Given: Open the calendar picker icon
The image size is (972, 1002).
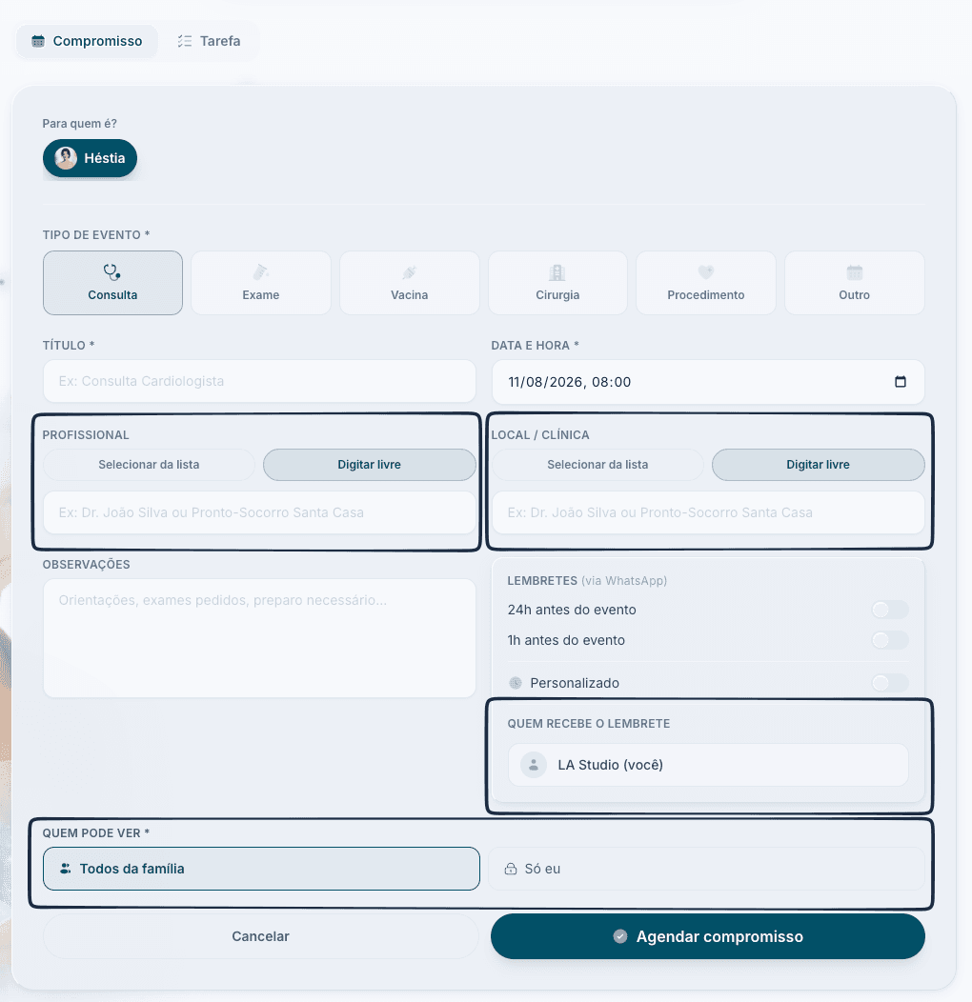Looking at the screenshot, I should pyautogui.click(x=901, y=382).
